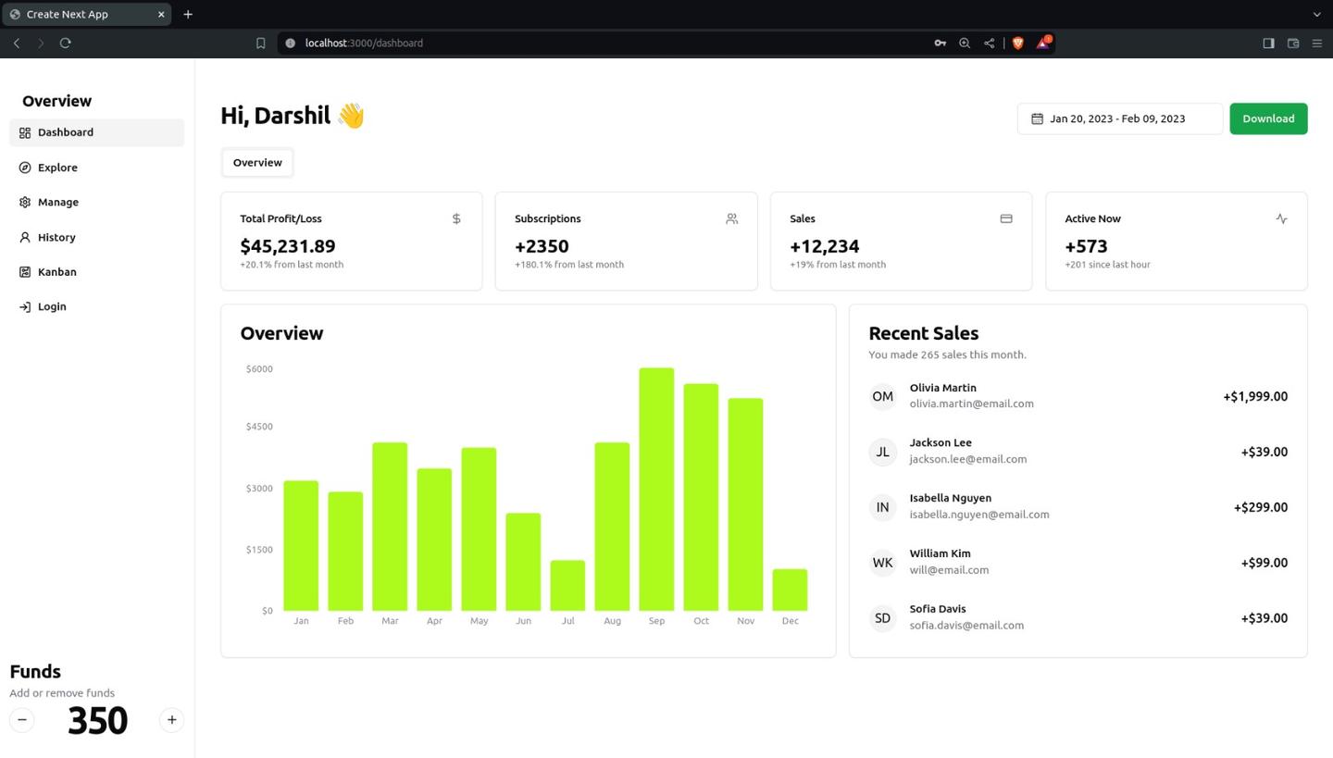Select the Create Next App tab
The height and width of the screenshot is (758, 1333).
(87, 14)
